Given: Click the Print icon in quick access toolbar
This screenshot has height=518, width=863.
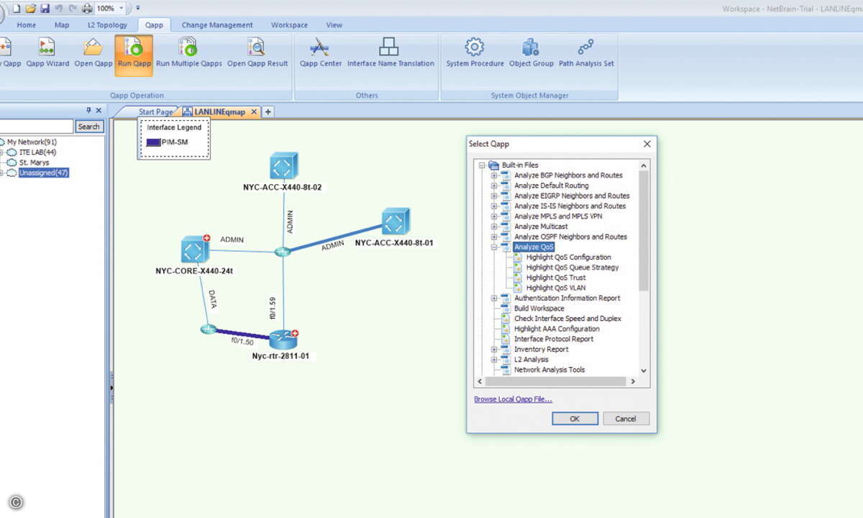Looking at the screenshot, I should point(87,8).
